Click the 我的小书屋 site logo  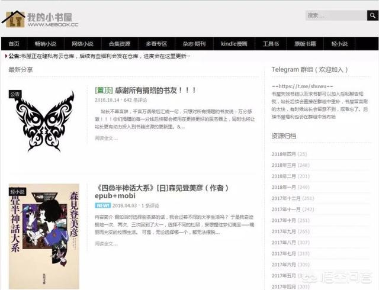pyautogui.click(x=40, y=18)
